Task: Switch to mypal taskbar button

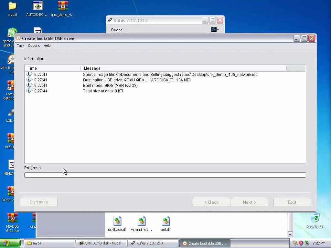Action: click(x=49, y=243)
